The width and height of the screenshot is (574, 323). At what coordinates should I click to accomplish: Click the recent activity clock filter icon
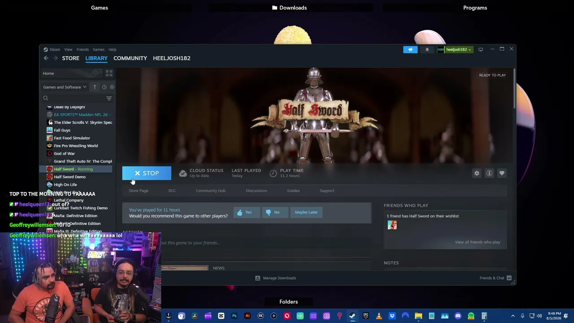point(104,87)
